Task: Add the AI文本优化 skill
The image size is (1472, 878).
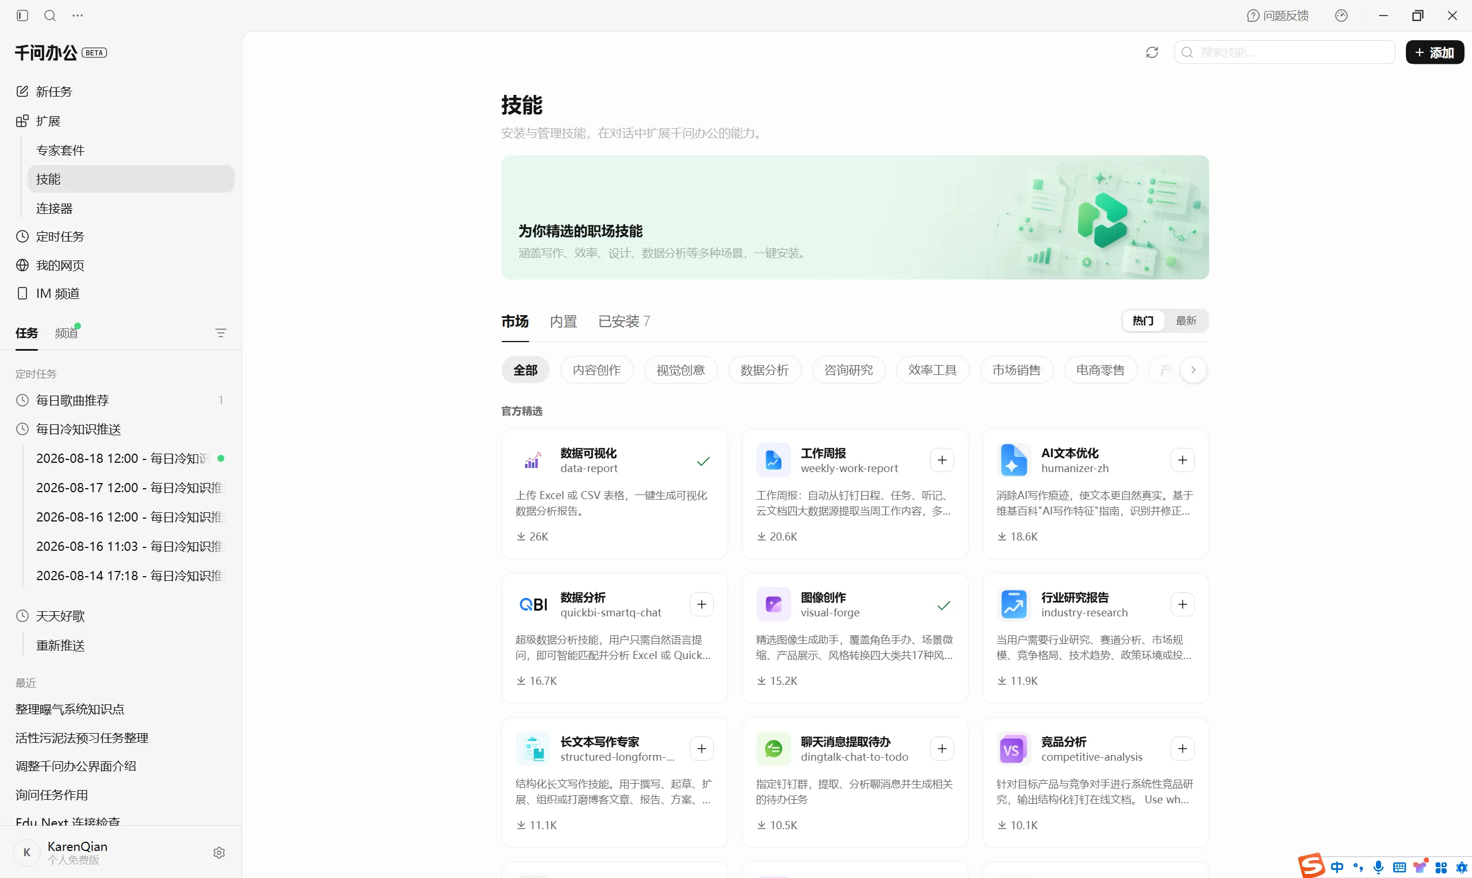Action: coord(1182,461)
